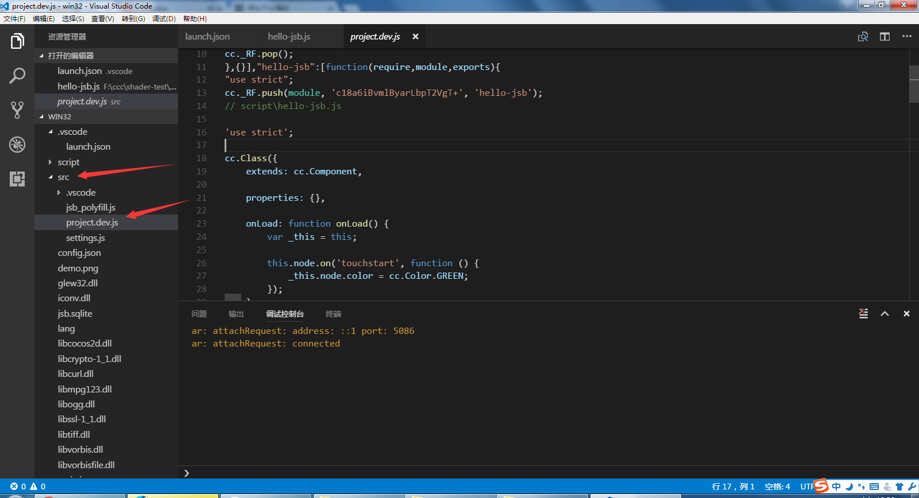Open the 帮助(H) menu
Viewport: 919px width, 498px height.
195,19
